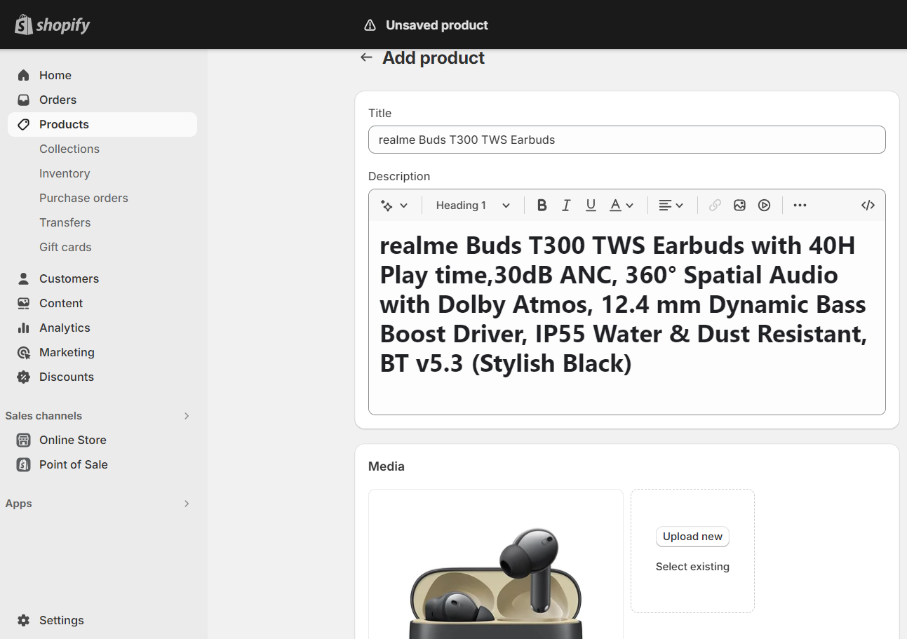Open Analytics from the sidebar
Viewport: 907px width, 639px height.
65,328
